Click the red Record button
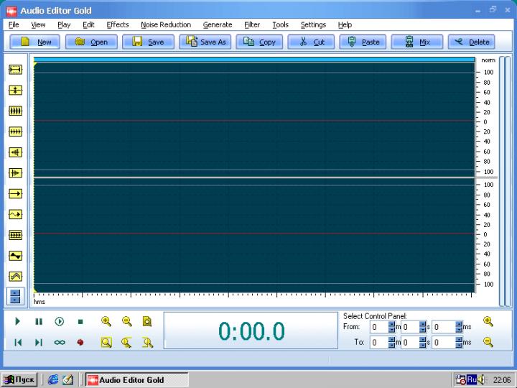This screenshot has height=388, width=517. pos(80,343)
